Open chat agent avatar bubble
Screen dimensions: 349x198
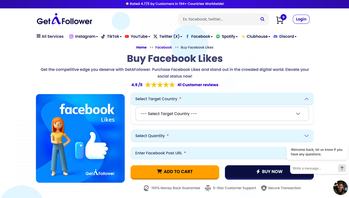(x=340, y=188)
